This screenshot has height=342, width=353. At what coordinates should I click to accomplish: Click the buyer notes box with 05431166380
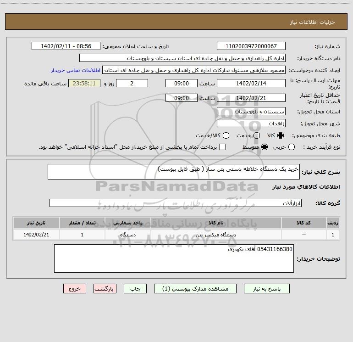174,258
